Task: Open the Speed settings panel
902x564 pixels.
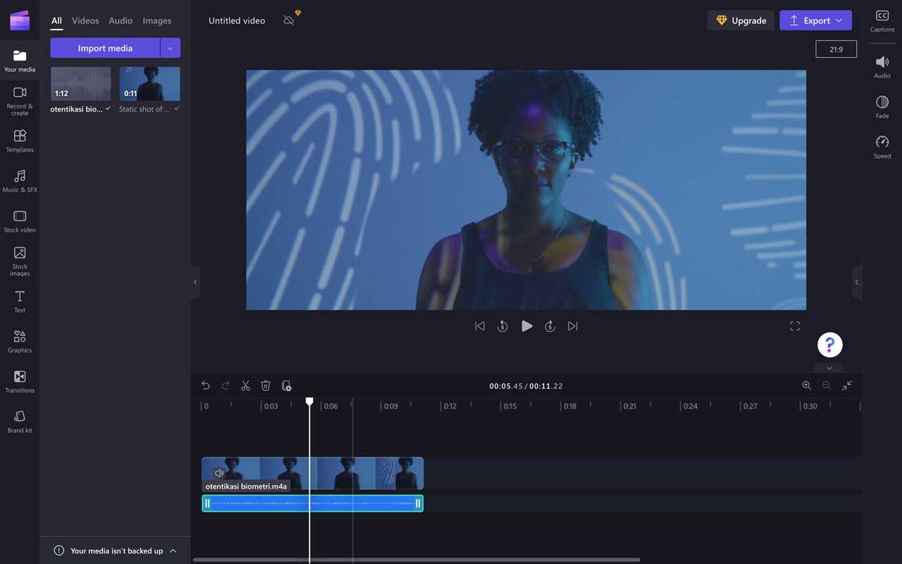Action: (882, 147)
